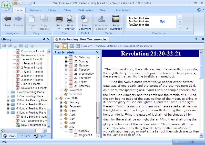Click Plan Schedule vertical scrollbar thumb
205x145 pixels.
(98, 117)
